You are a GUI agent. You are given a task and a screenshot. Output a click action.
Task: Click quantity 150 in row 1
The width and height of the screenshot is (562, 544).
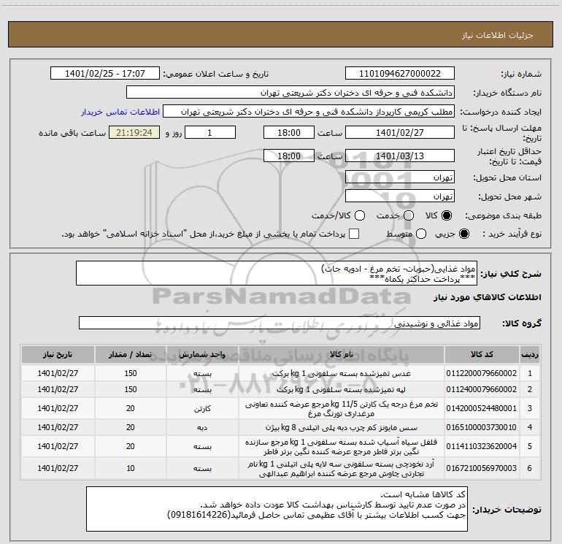pyautogui.click(x=131, y=373)
